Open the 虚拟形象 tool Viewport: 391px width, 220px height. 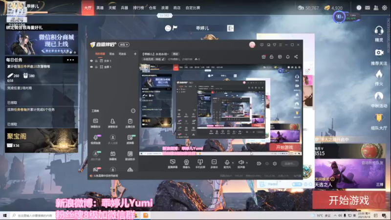[x=95, y=155]
